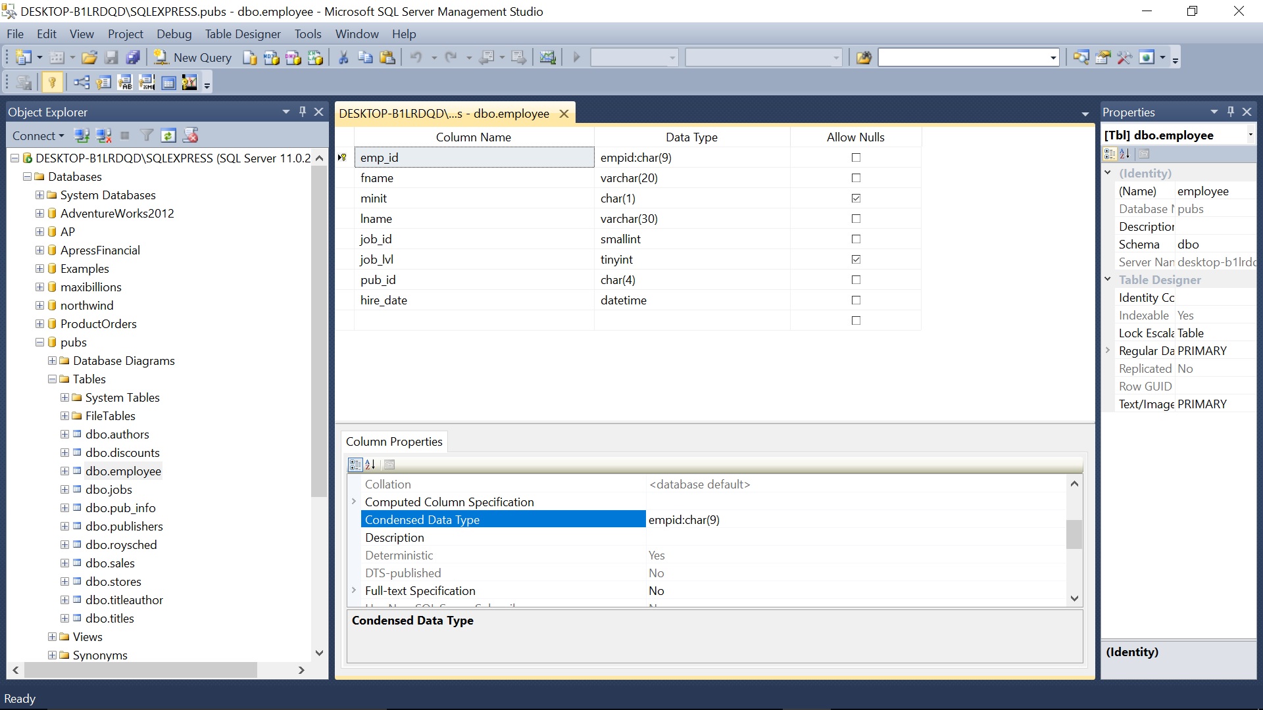Open the Table Designer menu
This screenshot has height=710, width=1263.
coord(242,34)
